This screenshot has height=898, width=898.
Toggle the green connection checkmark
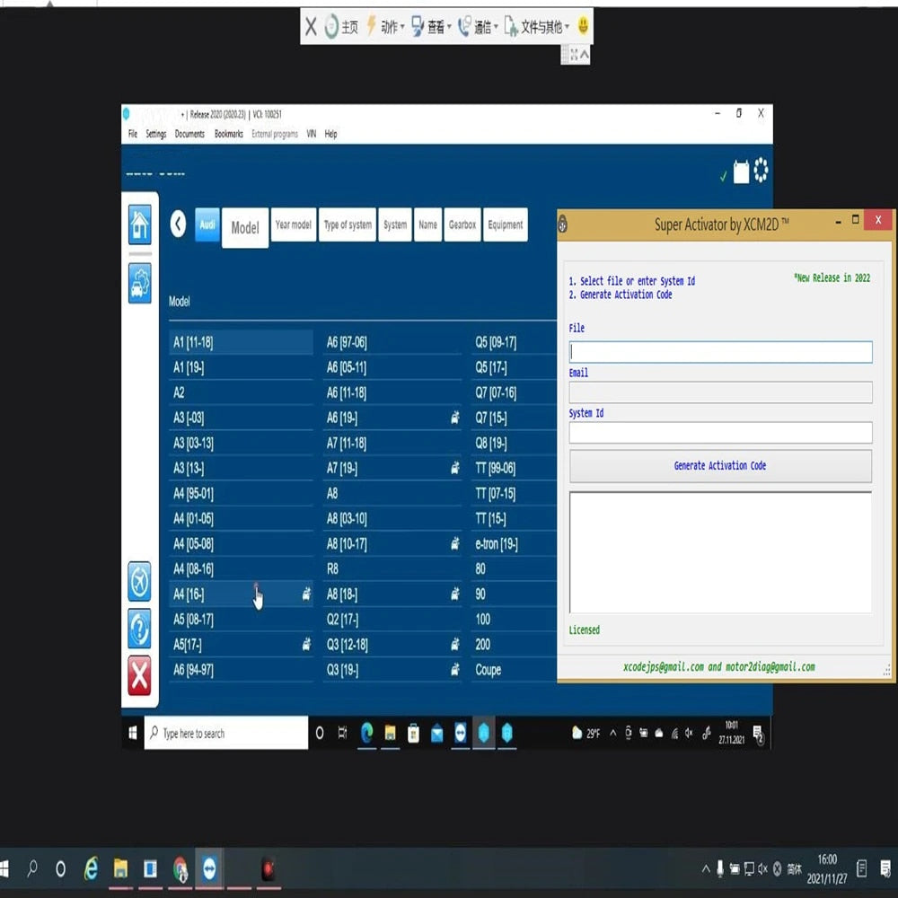pyautogui.click(x=724, y=175)
